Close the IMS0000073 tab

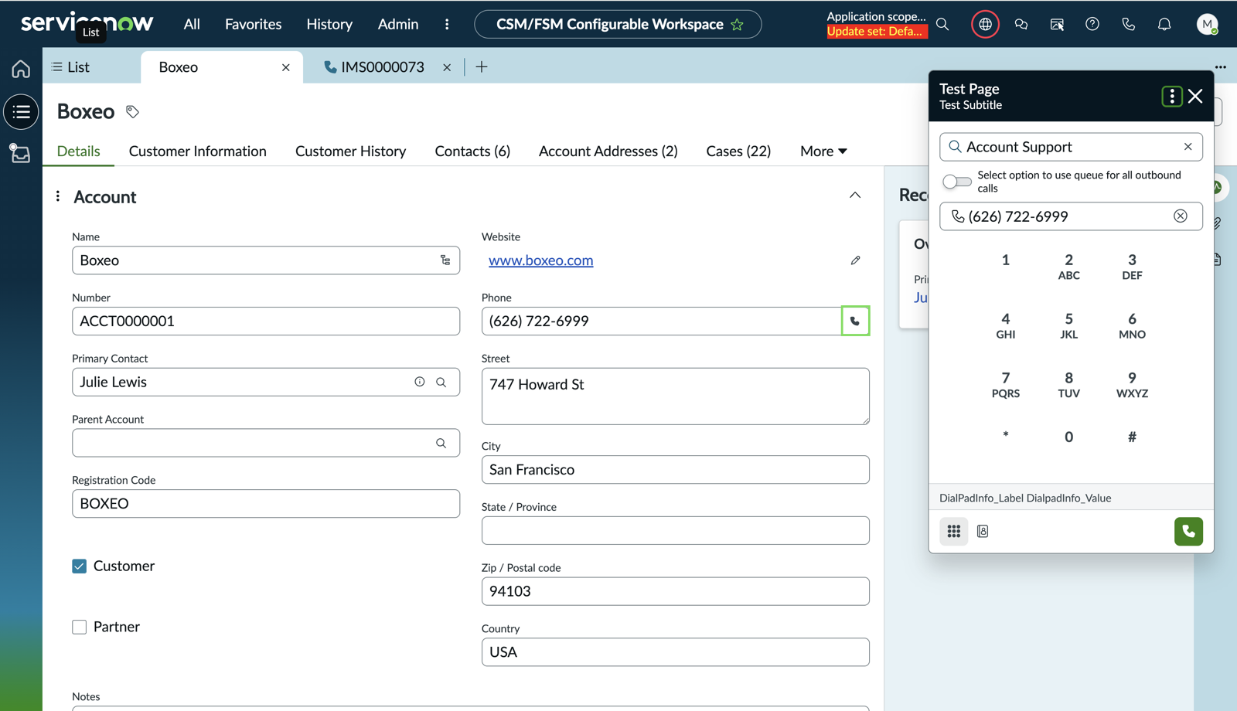(447, 68)
